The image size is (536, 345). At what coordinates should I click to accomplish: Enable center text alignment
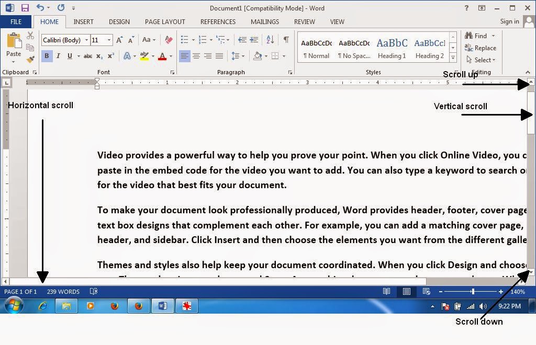pos(196,55)
